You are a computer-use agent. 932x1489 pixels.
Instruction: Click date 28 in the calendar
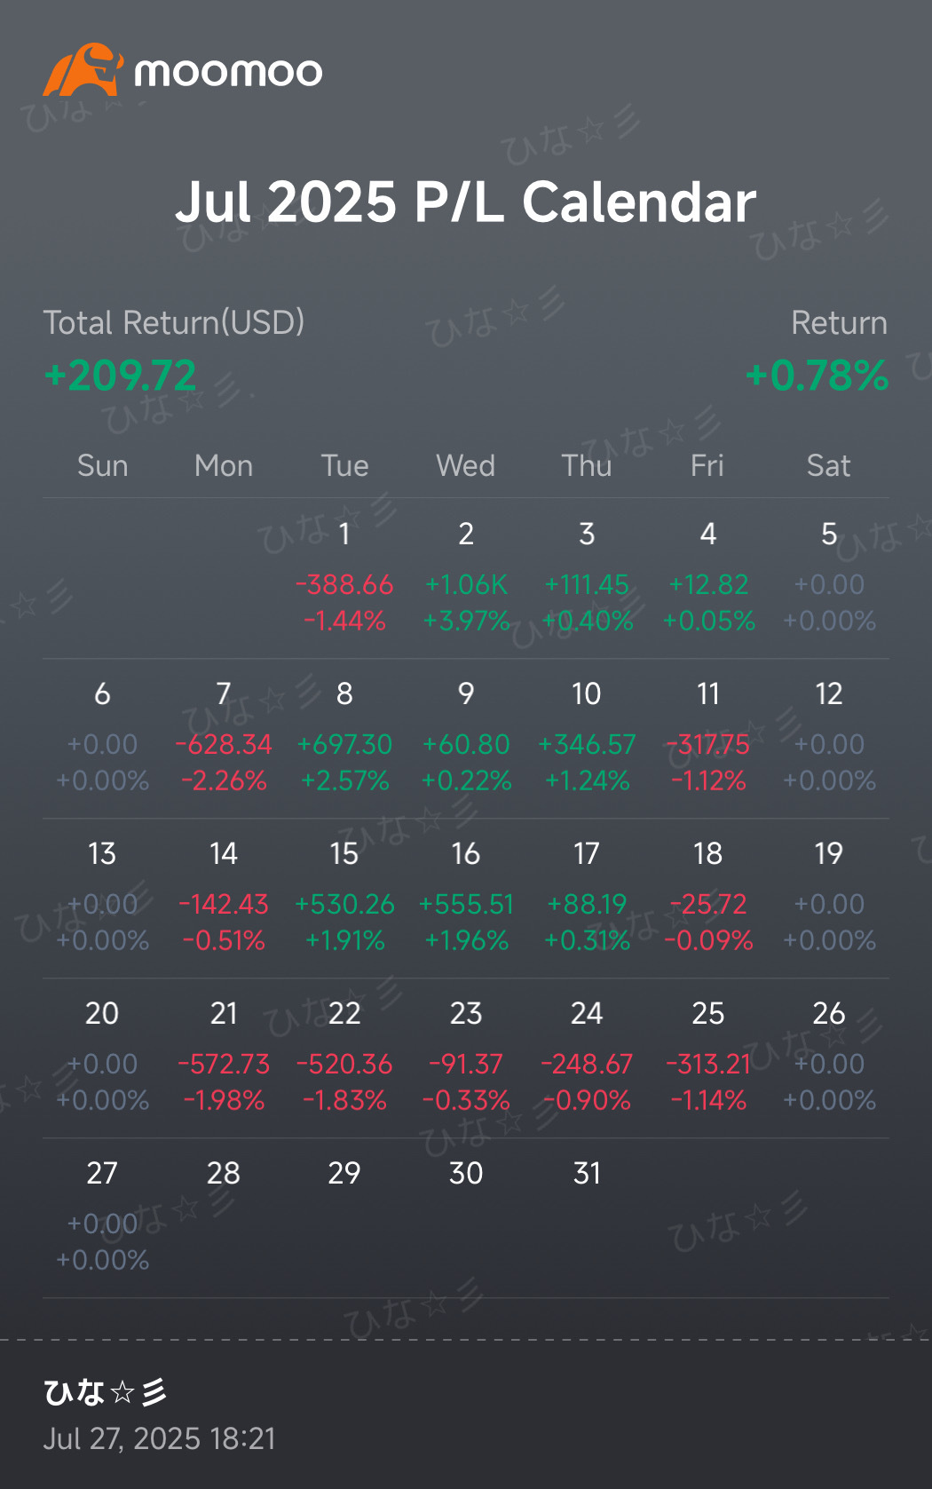224,1173
